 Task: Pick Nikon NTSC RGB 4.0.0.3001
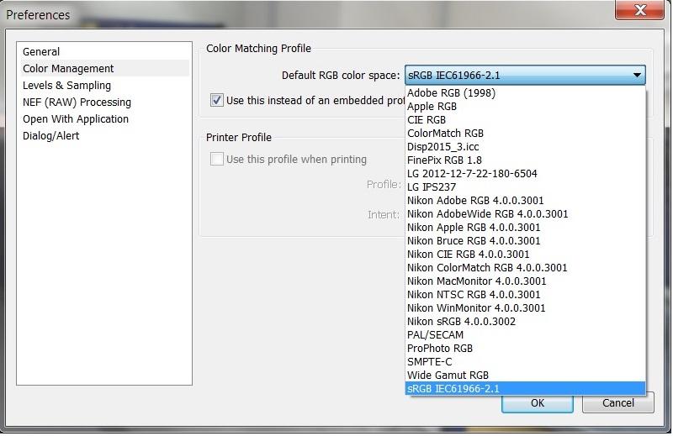coord(525,295)
